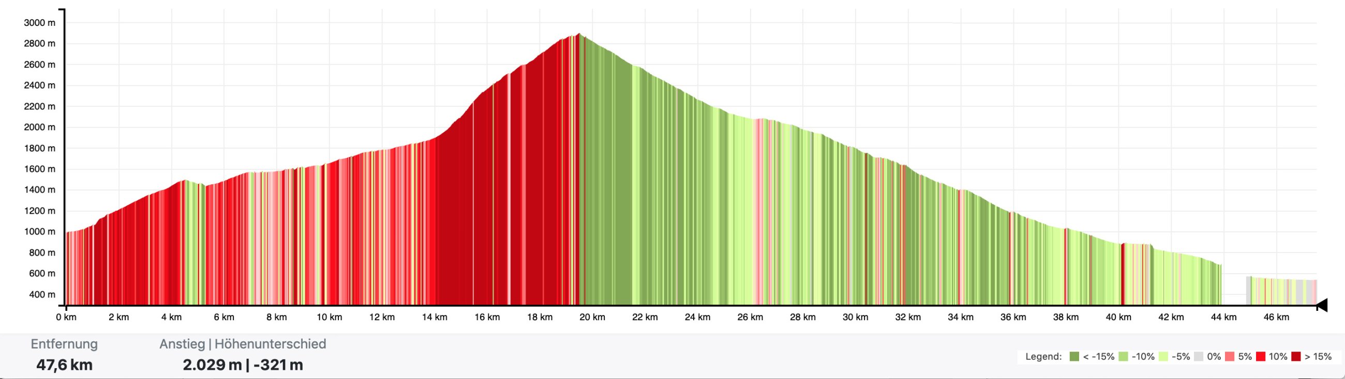The image size is (1345, 379).
Task: Select the pink 5% legend swatch
Action: point(1230,357)
